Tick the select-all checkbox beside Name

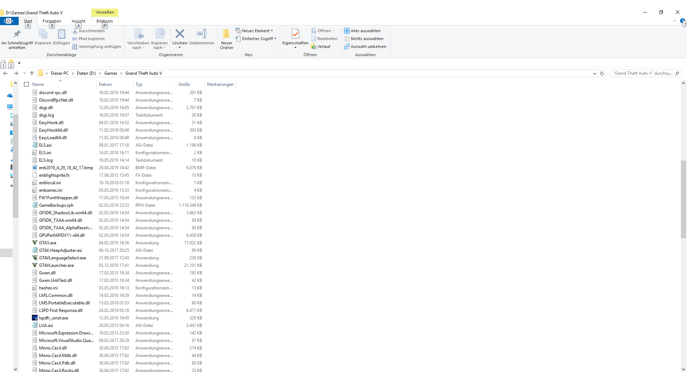pyautogui.click(x=26, y=84)
